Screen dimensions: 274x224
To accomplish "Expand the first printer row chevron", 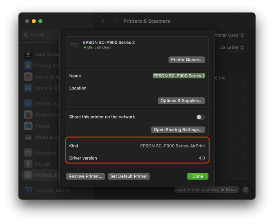I will [x=244, y=83].
